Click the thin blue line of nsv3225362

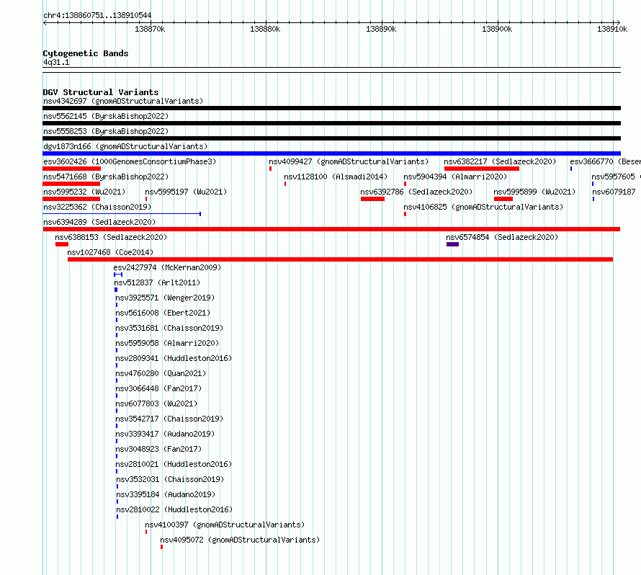122,214
